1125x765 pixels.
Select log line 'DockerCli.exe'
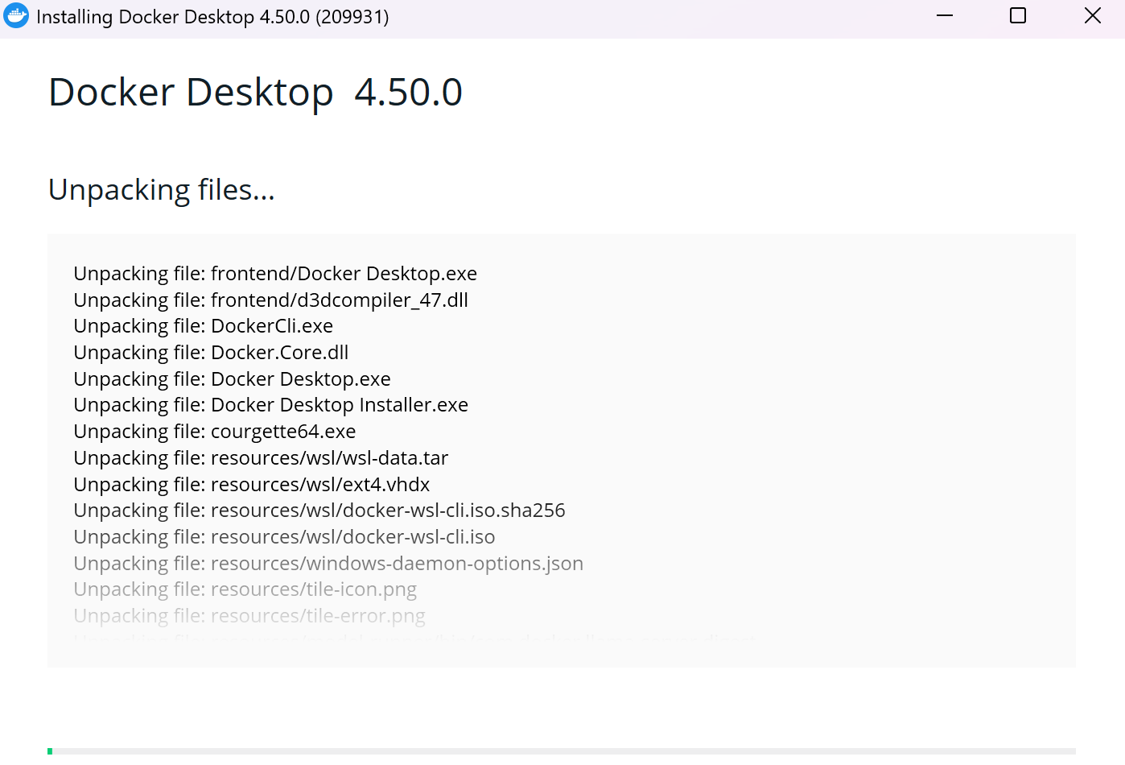203,326
